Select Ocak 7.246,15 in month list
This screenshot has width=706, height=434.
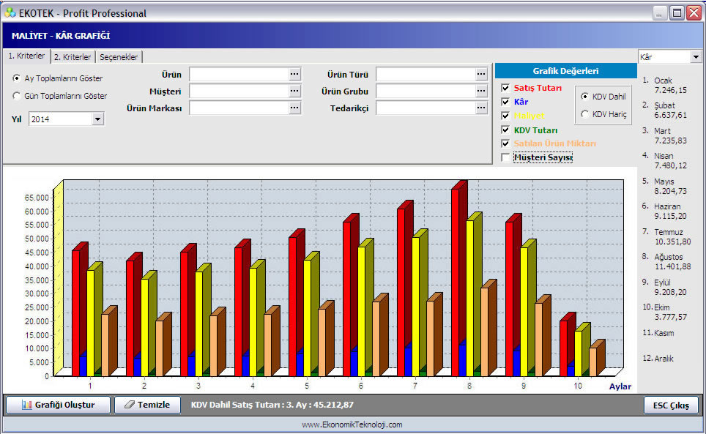[x=664, y=86]
